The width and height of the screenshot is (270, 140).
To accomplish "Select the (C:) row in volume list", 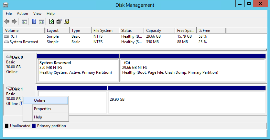I will 135,36.
